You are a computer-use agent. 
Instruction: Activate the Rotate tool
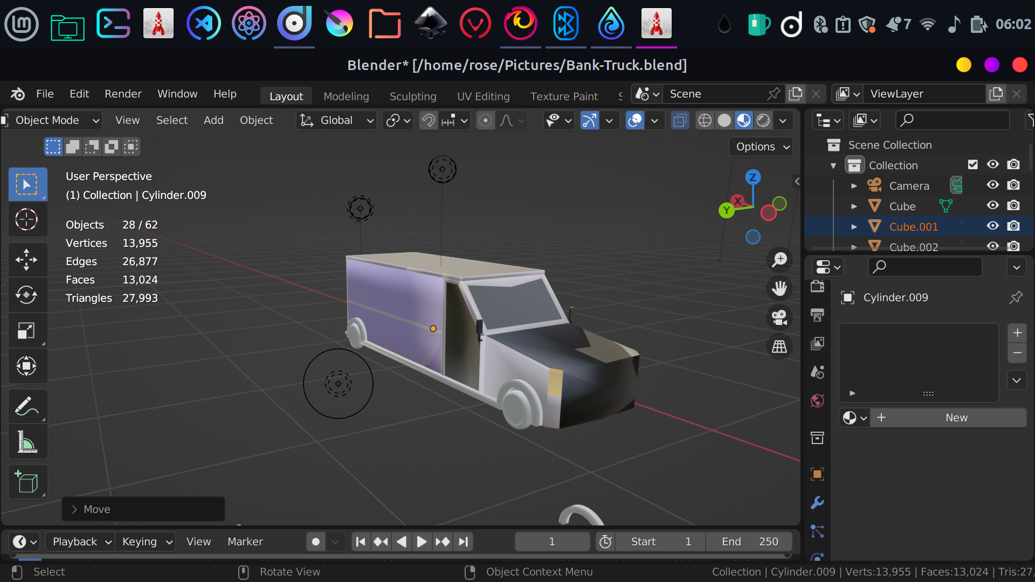pos(26,295)
